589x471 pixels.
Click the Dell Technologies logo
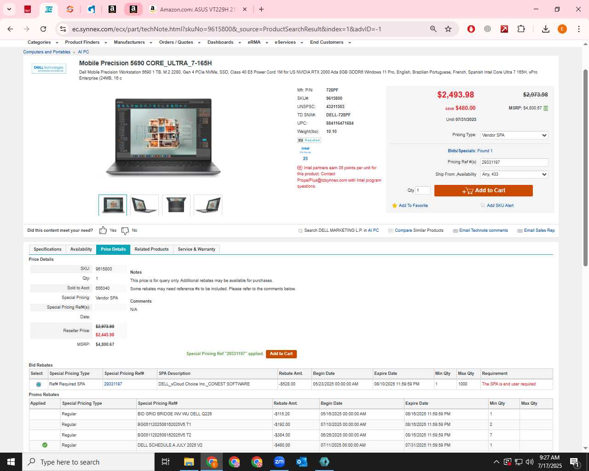49,69
